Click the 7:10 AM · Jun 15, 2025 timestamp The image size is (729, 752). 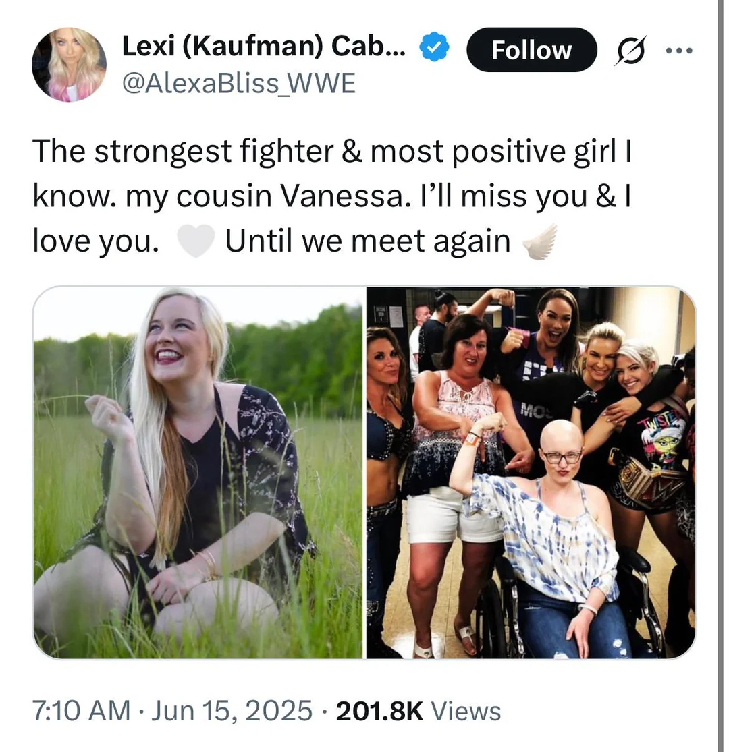coord(172,710)
